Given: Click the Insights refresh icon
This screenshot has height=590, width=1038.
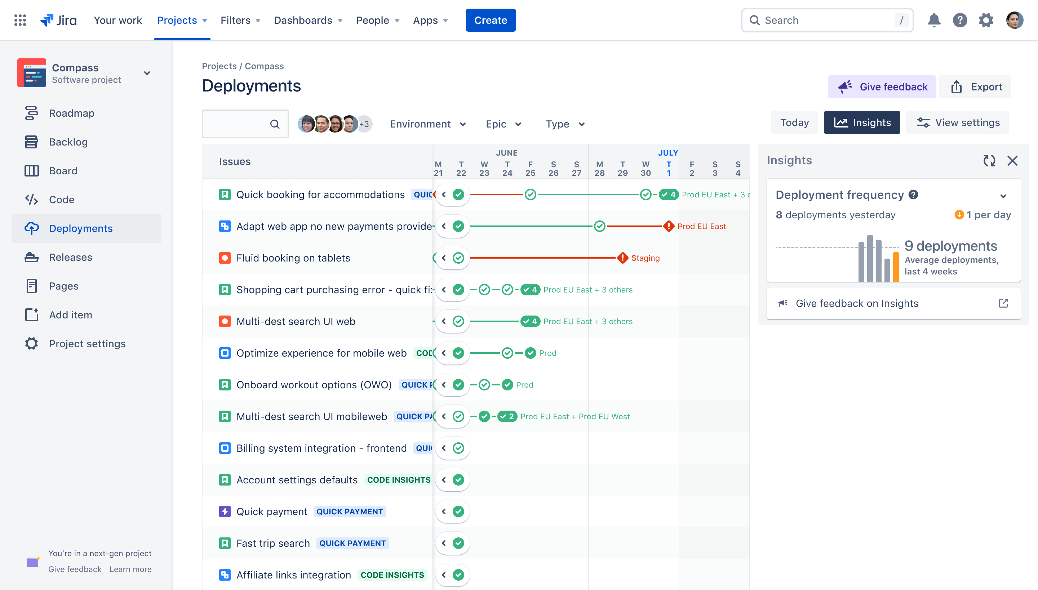Looking at the screenshot, I should [989, 160].
